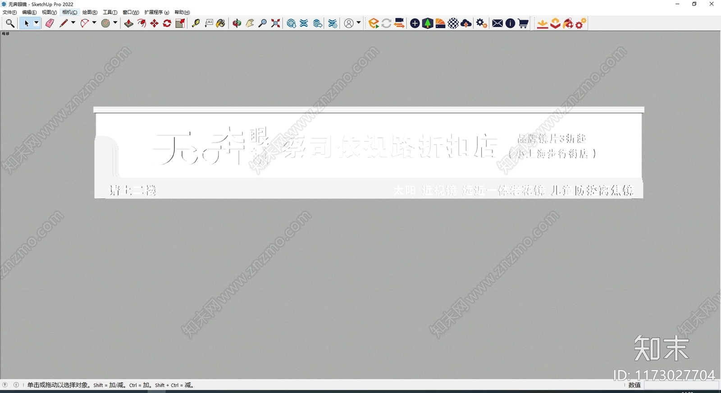
Task: Expand the Line tool dropdown arrow
Action: pyautogui.click(x=73, y=23)
